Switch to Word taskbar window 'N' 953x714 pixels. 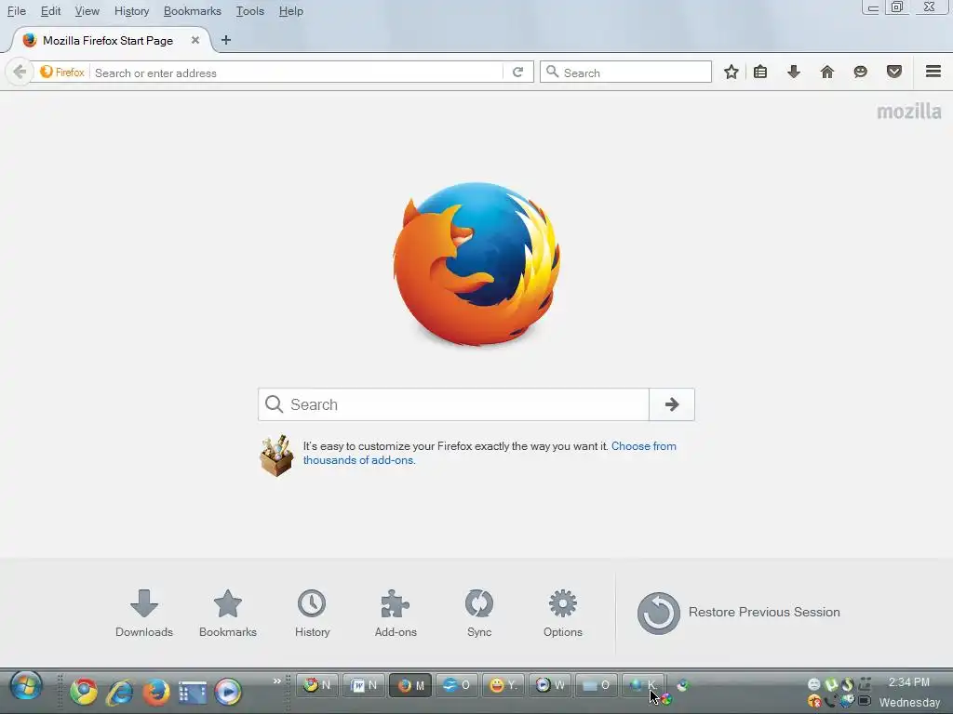(x=364, y=685)
